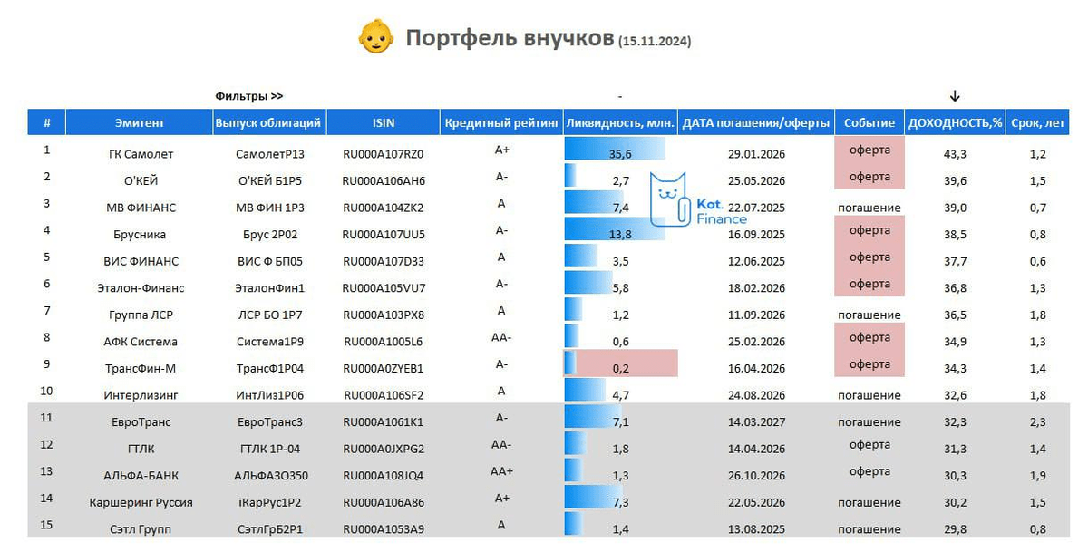Image resolution: width=1088 pixels, height=552 pixels.
Task: Select the 'Срок, лет' column header
Action: click(x=1038, y=123)
